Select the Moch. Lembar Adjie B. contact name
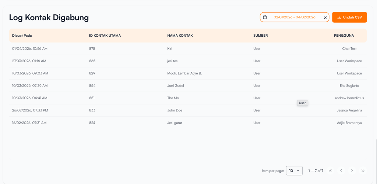 184,73
